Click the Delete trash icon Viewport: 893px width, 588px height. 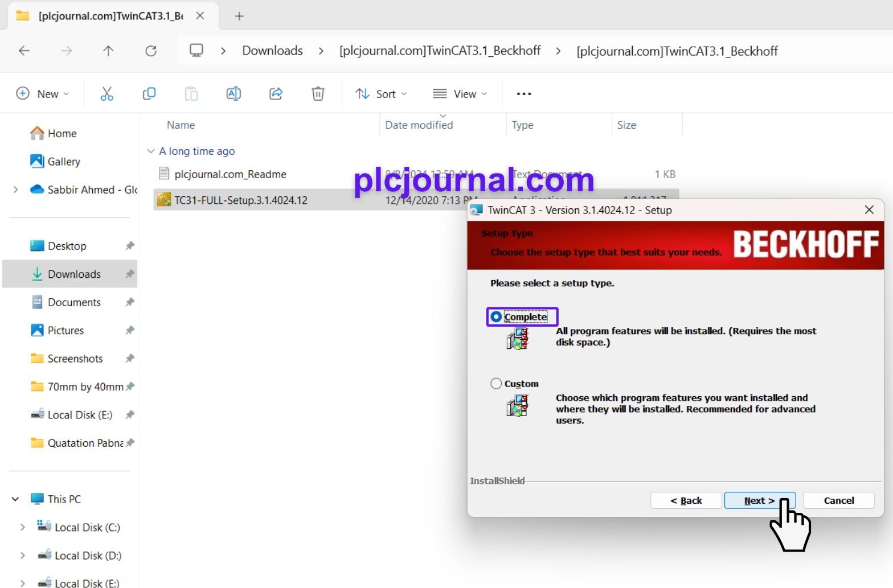click(x=318, y=94)
